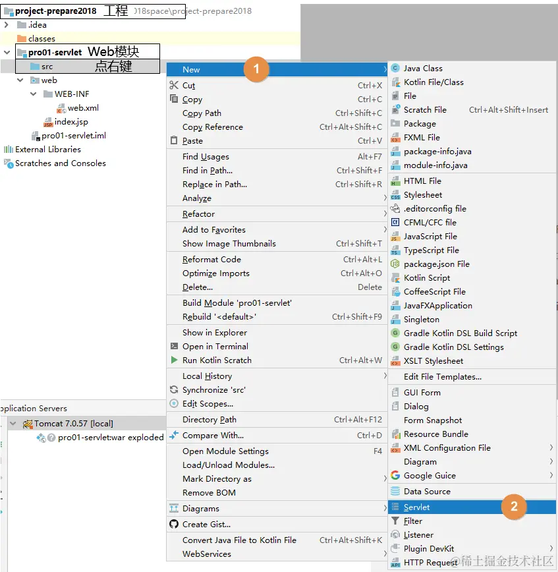The height and width of the screenshot is (572, 558).
Task: Choose Servlet from the New submenu
Action: (472, 507)
